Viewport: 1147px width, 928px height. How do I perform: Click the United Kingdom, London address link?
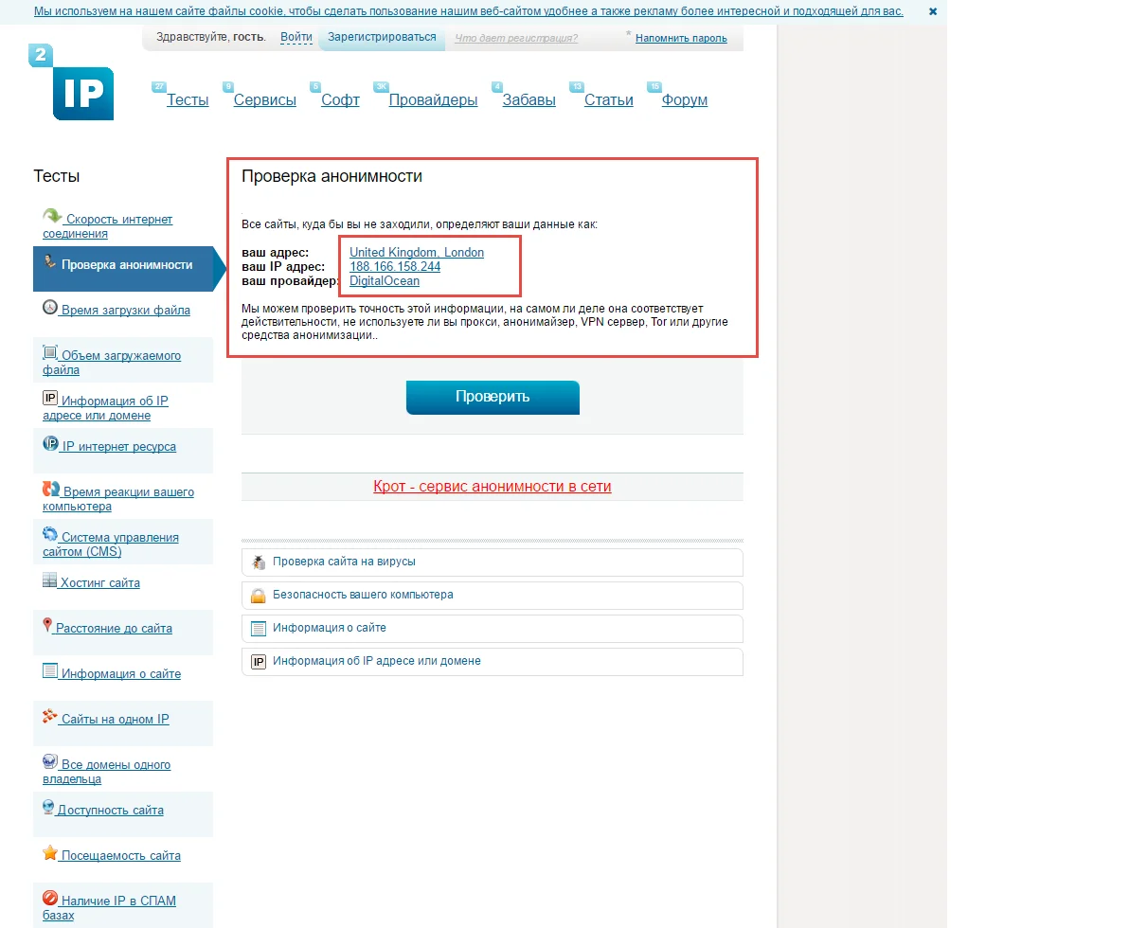417,253
